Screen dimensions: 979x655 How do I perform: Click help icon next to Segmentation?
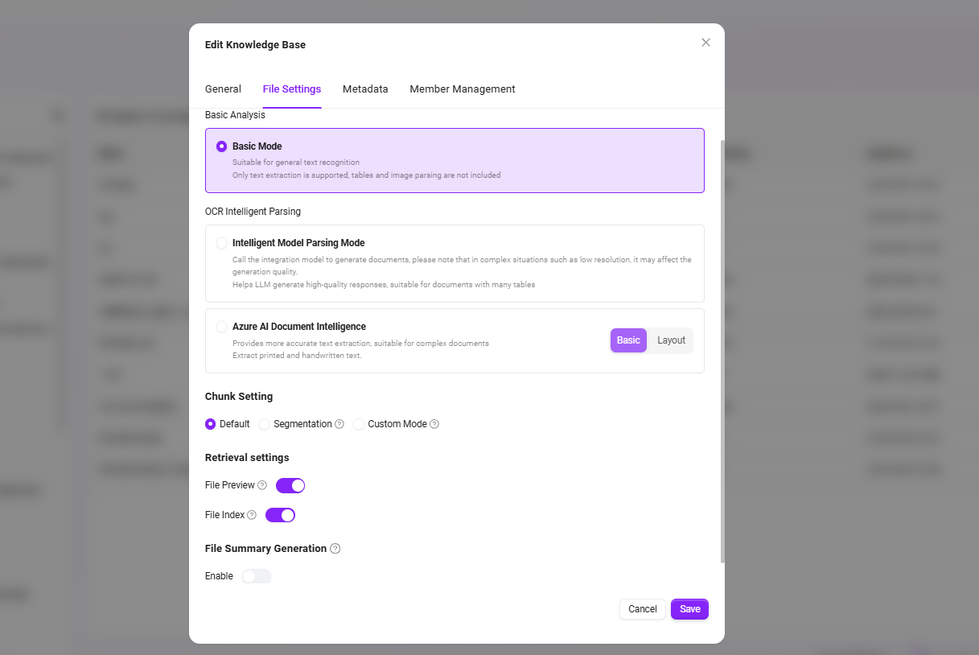(339, 424)
